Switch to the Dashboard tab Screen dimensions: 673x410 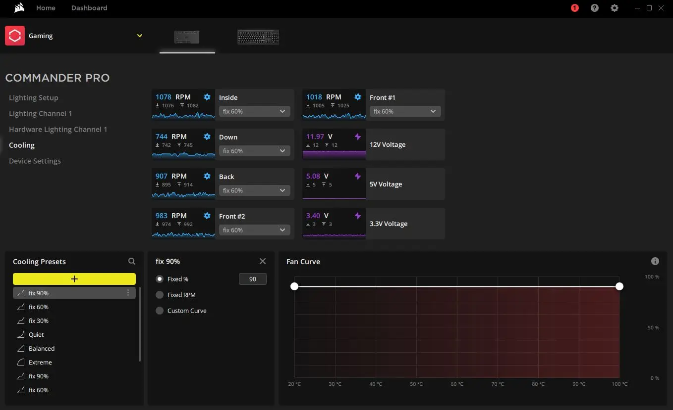tap(89, 8)
